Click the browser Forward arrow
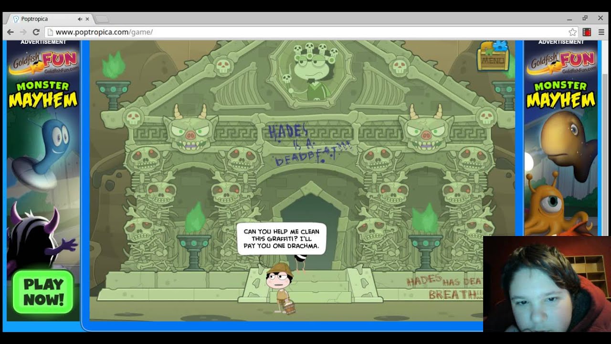611x344 pixels. pyautogui.click(x=23, y=32)
